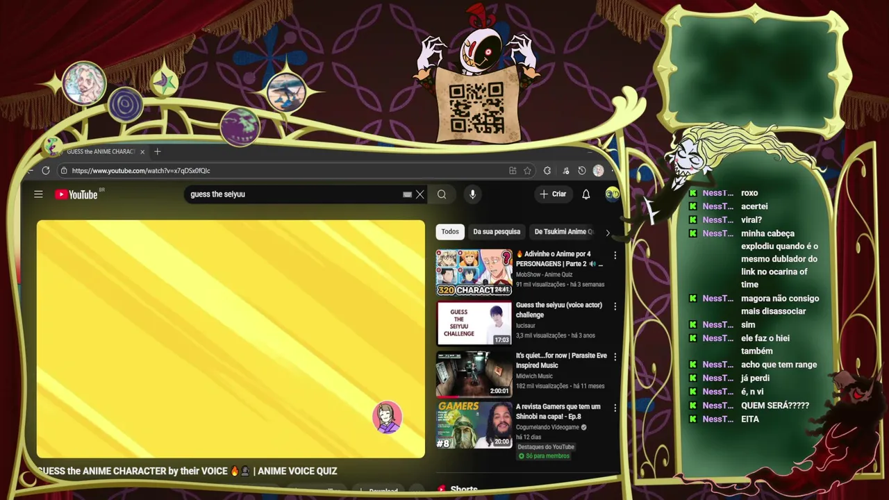Viewport: 889px width, 500px height.
Task: Start voice search with the microphone
Action: (x=472, y=194)
